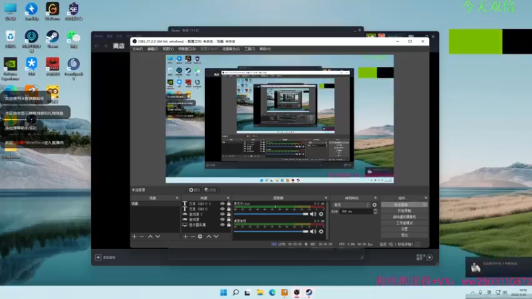This screenshot has height=299, width=532.
Task: Switch to OBS Studio taskbar icon
Action: point(297,292)
